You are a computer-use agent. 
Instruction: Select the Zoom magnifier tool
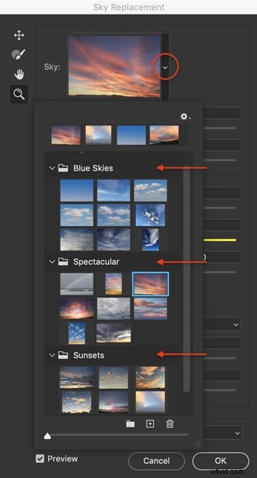19,94
